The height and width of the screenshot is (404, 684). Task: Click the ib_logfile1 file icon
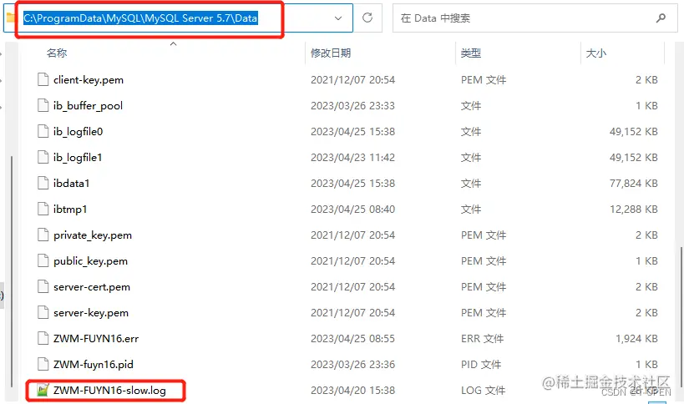click(x=43, y=157)
